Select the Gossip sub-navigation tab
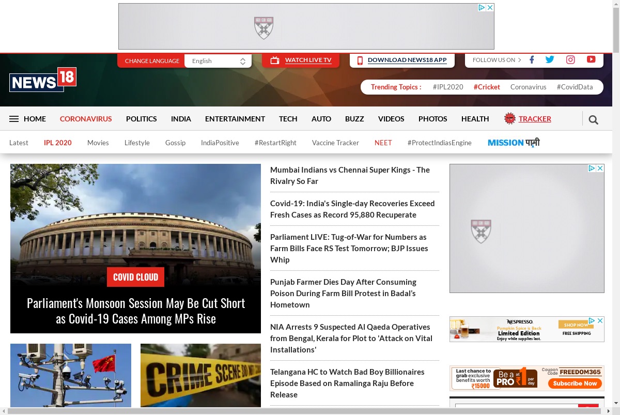The width and height of the screenshot is (620, 415). (175, 143)
